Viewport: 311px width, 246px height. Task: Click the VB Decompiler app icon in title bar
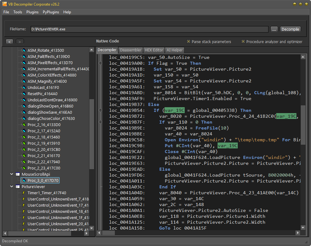[4, 4]
